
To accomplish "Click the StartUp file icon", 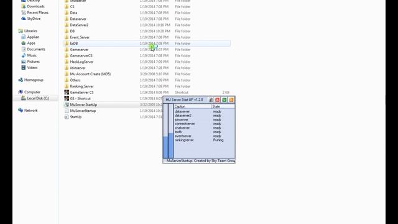I will pyautogui.click(x=67, y=117).
